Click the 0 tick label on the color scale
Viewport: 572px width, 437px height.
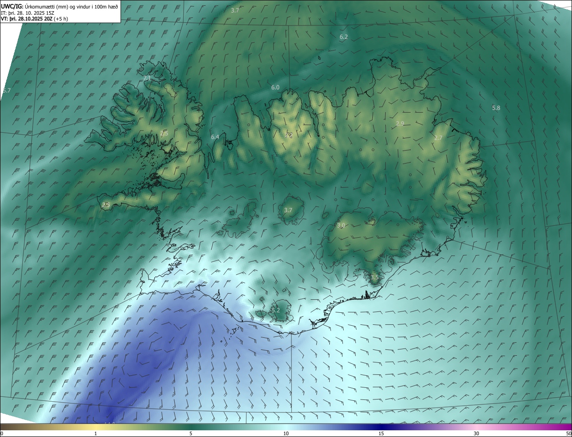pyautogui.click(x=2, y=433)
